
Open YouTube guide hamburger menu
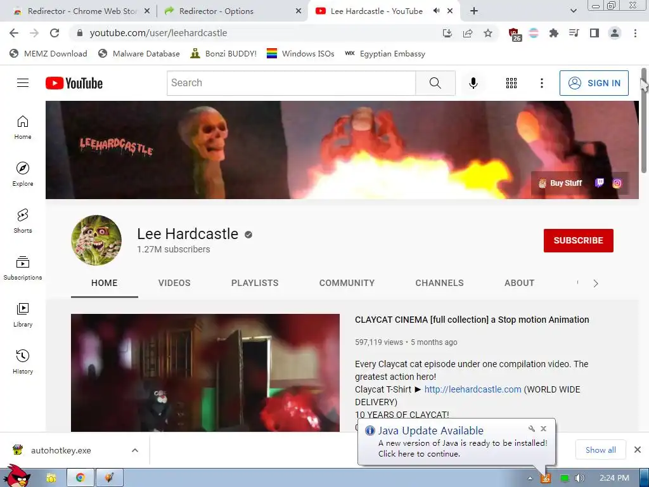point(23,83)
